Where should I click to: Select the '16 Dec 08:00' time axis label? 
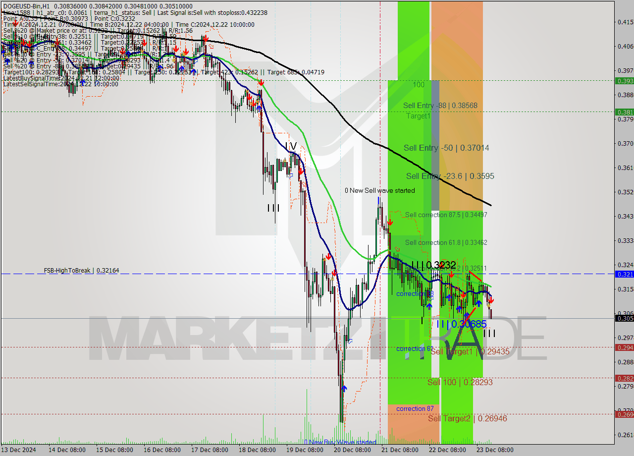tap(161, 450)
